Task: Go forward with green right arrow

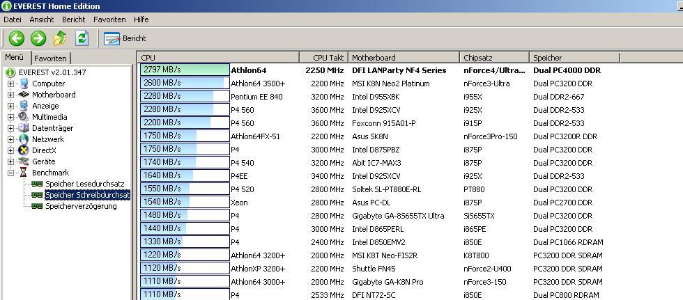Action: click(38, 38)
